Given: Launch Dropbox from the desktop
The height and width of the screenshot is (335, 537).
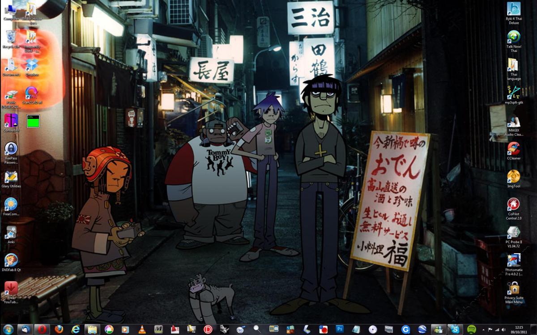Looking at the screenshot, I should (32, 67).
